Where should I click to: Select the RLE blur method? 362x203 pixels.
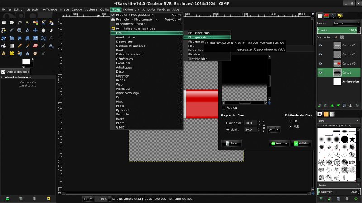(291, 126)
